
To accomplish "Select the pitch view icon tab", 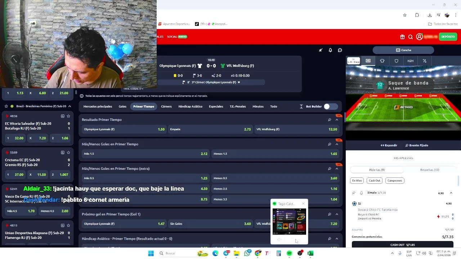I will tap(368, 61).
